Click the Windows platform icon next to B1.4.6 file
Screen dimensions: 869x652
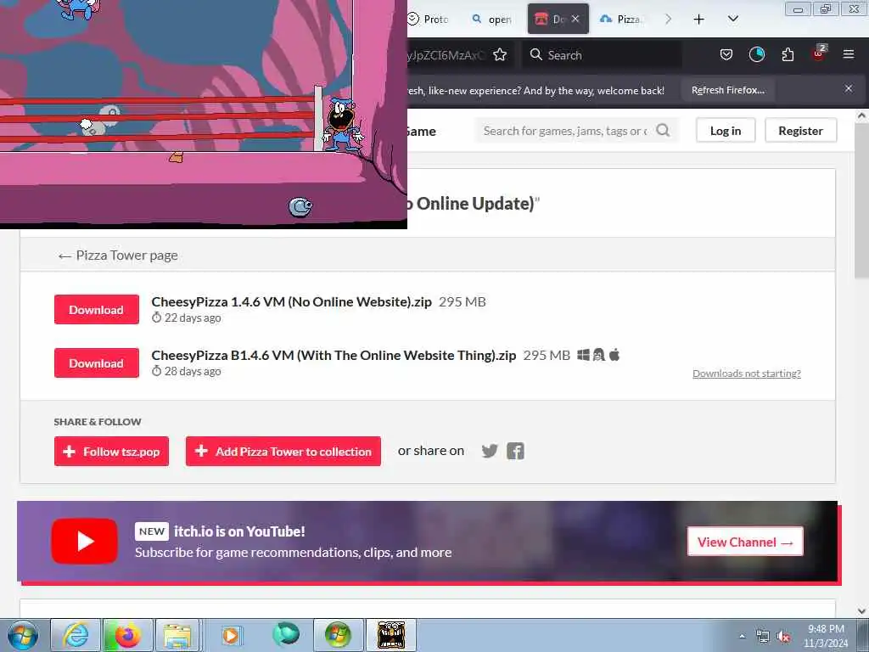[x=583, y=355]
